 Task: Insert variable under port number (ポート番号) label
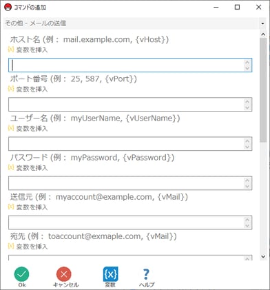click(28, 89)
